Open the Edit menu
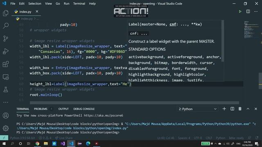Screen dimensions: 262x147 pos(22,4)
